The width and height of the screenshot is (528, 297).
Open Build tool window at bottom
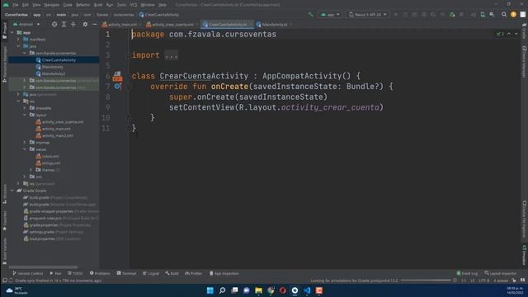click(x=172, y=273)
